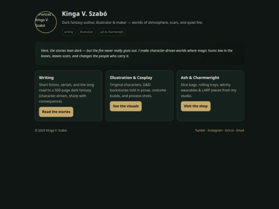Image resolution: width=279 pixels, height=209 pixels.
Task: Select the "ash & charmwright" tag pill
Action: 112,32
